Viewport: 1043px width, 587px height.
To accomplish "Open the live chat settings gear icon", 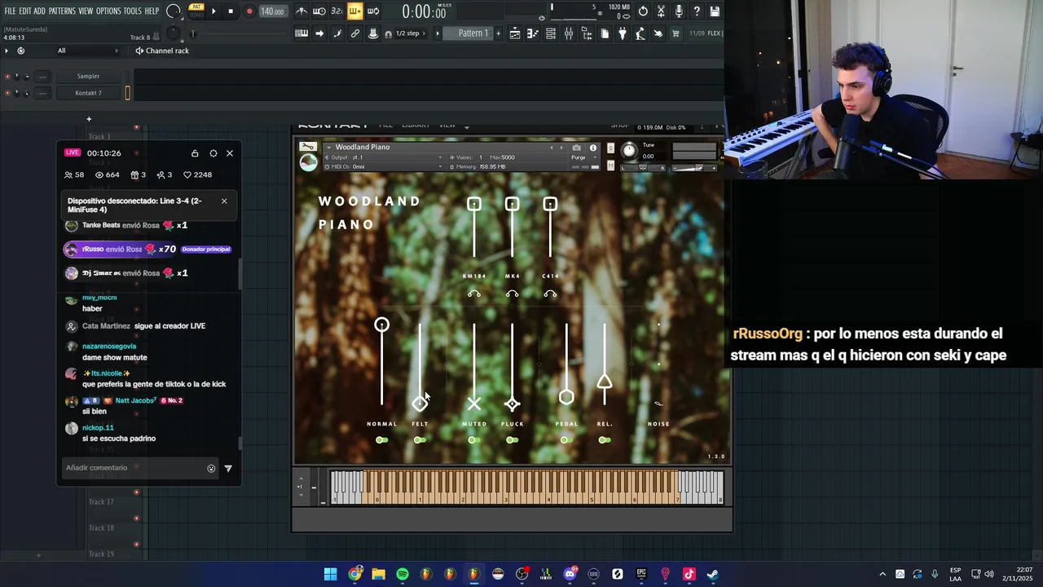I will (213, 153).
